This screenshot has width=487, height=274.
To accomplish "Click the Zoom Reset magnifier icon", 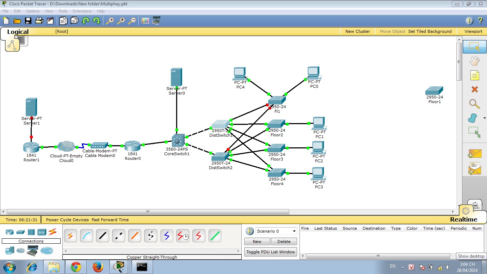I will [x=121, y=21].
